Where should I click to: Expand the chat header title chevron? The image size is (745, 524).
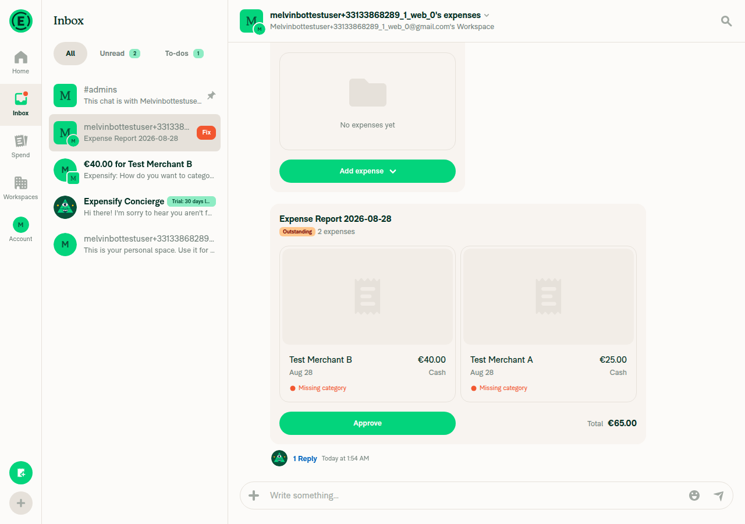(487, 15)
